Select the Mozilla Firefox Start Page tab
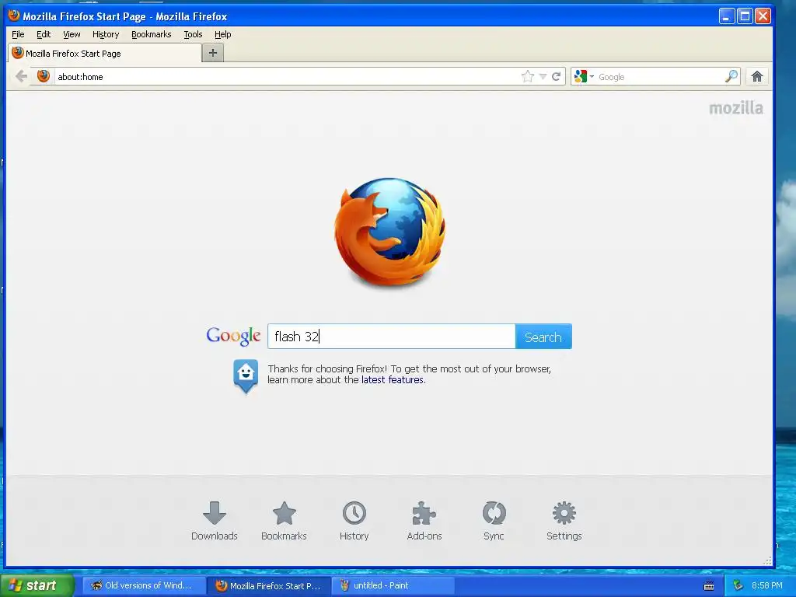 coord(105,54)
